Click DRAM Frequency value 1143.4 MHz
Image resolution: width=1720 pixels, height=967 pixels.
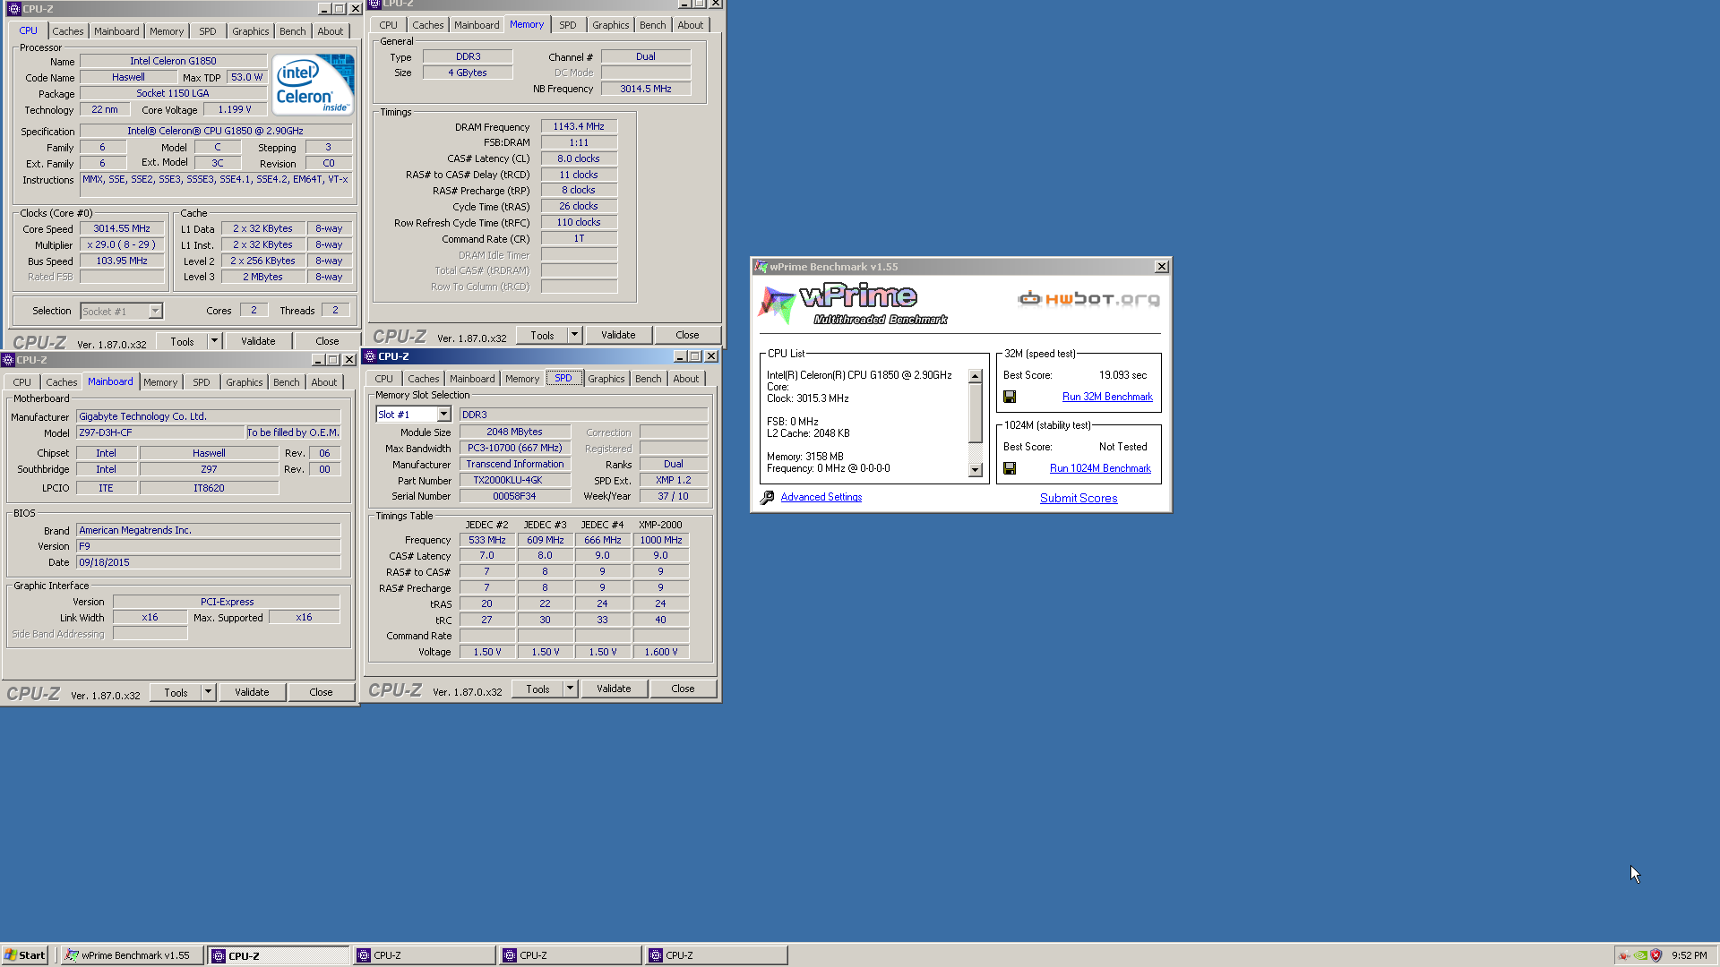point(579,126)
